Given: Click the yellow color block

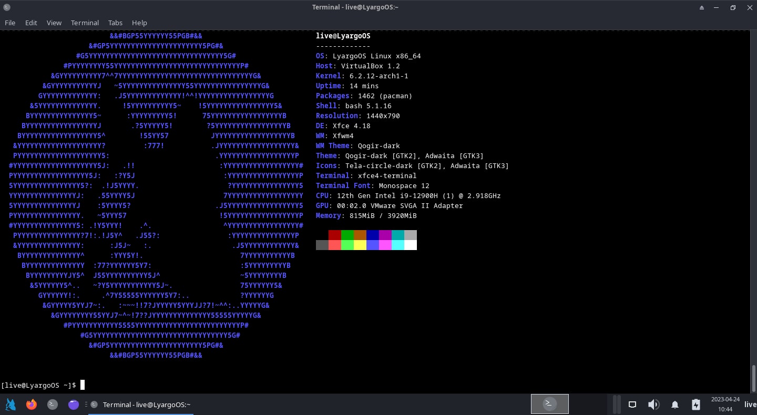Looking at the screenshot, I should pos(360,245).
